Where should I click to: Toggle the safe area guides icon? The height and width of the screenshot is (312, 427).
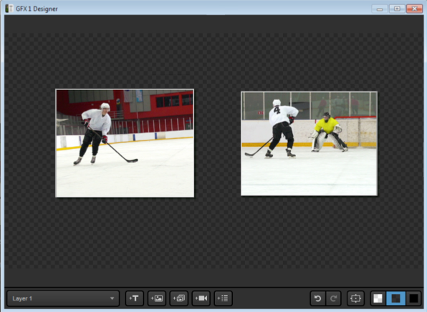pos(355,298)
